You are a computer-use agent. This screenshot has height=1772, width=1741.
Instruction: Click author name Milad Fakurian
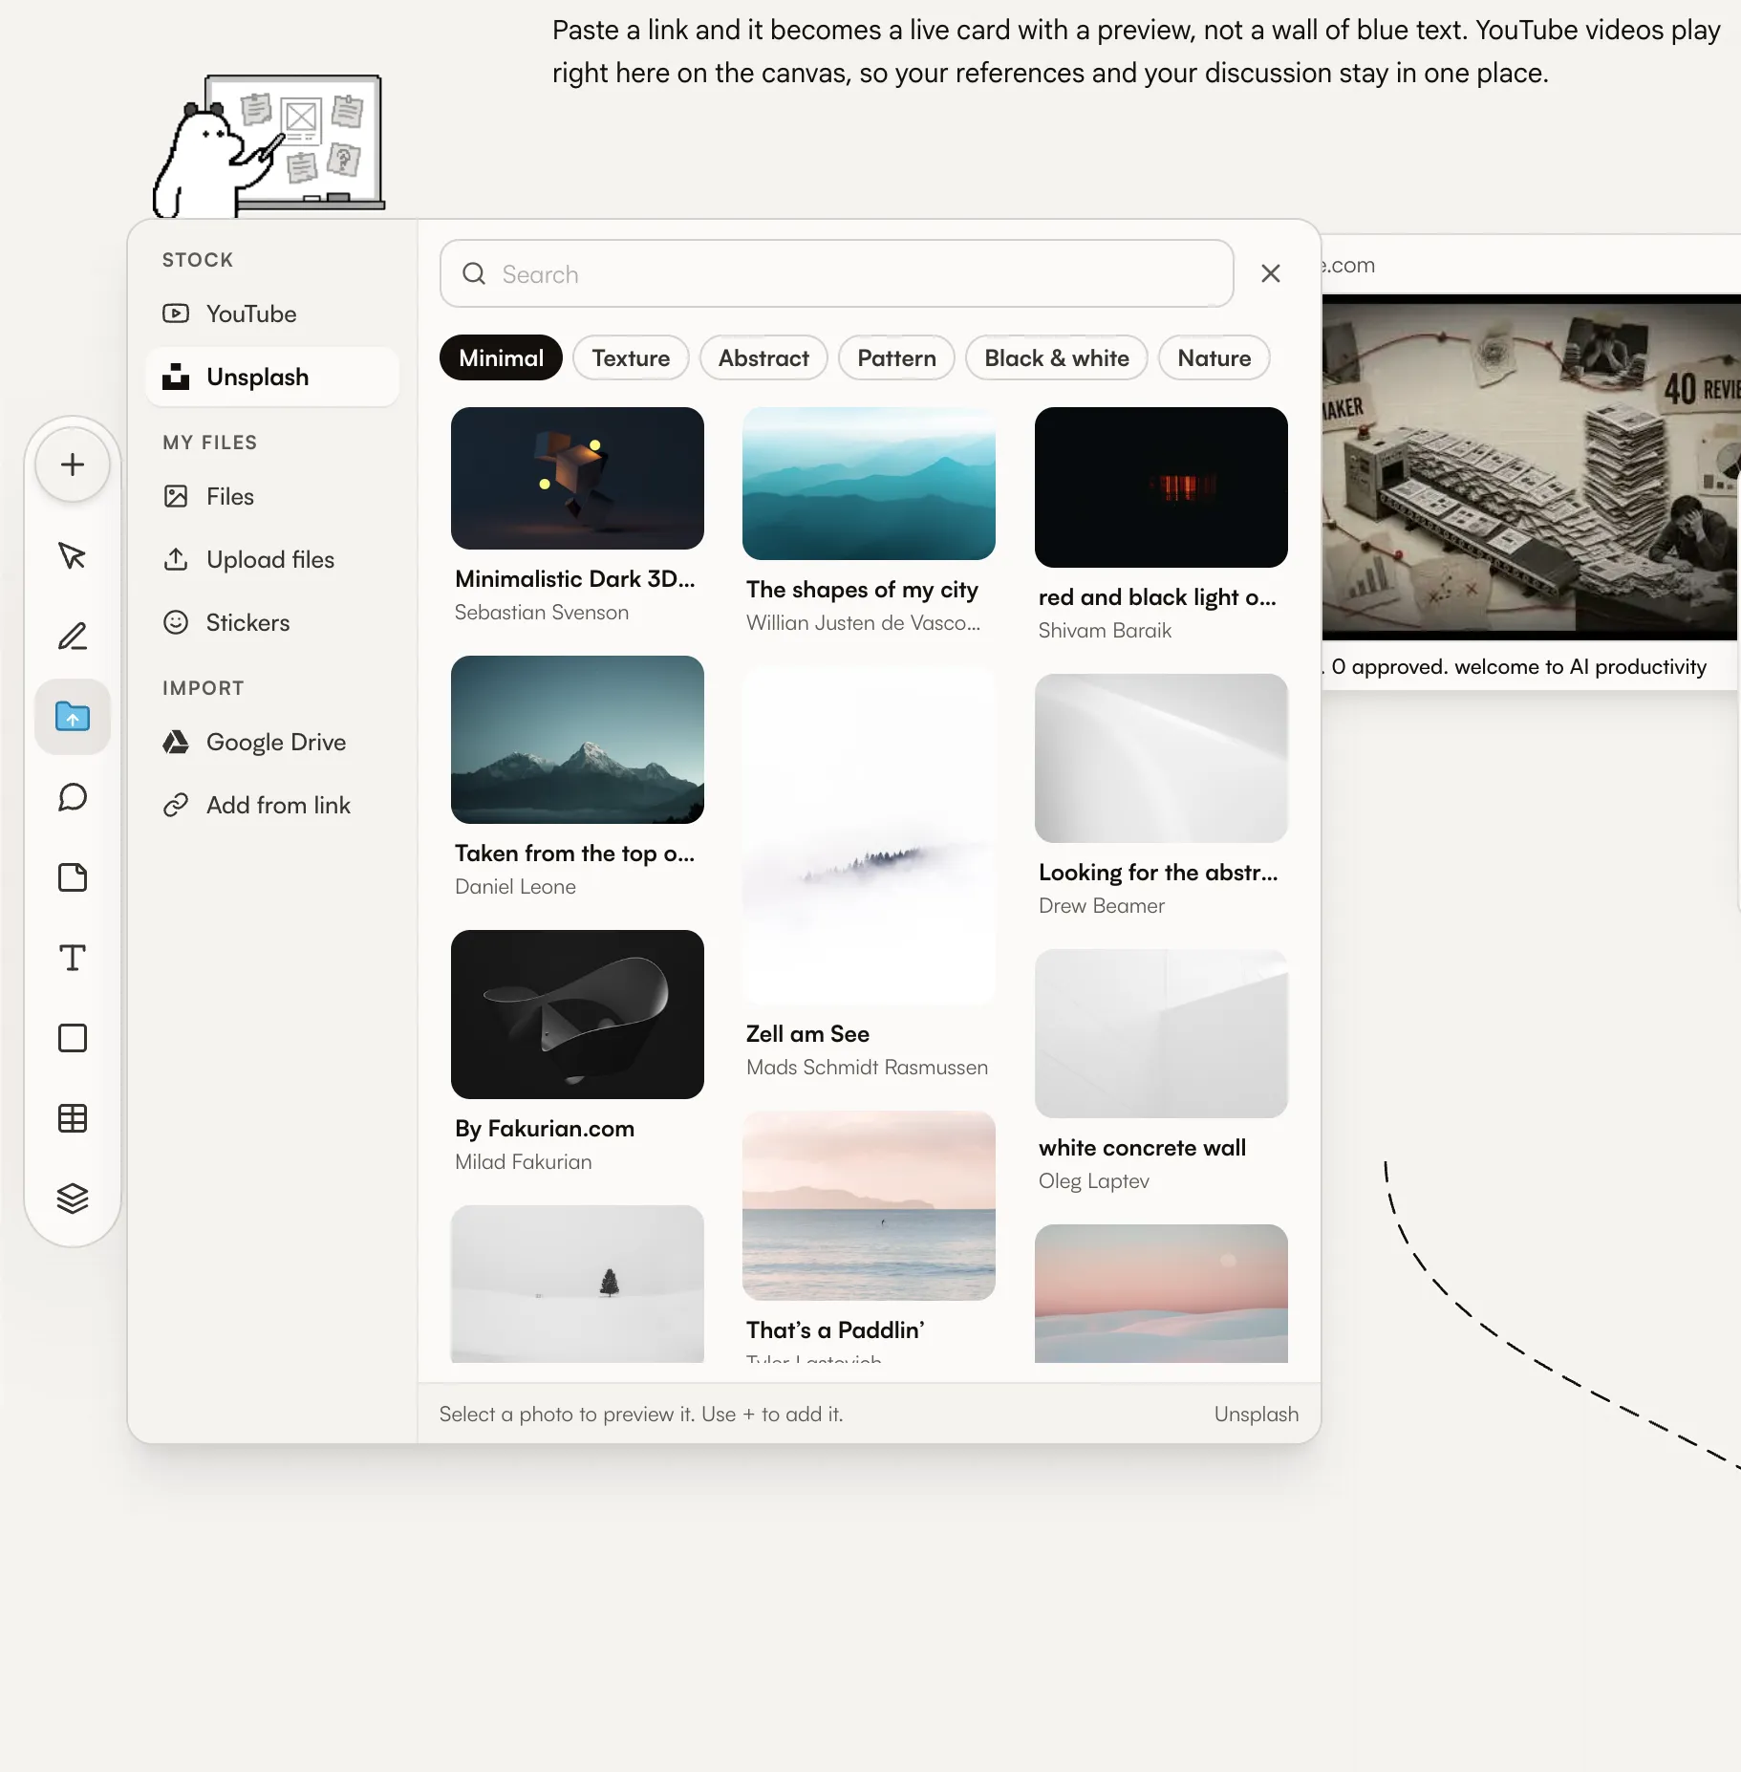(524, 1161)
